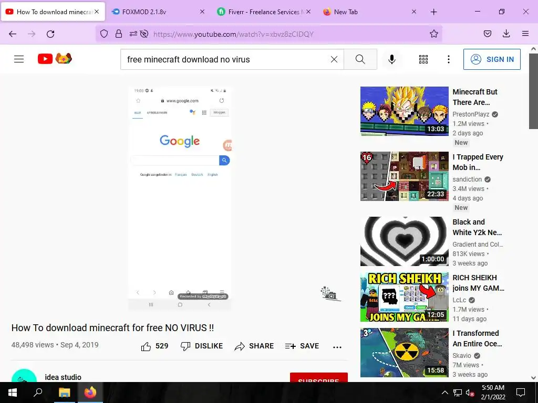Click the Gradient and Col... channel name

coord(478,245)
